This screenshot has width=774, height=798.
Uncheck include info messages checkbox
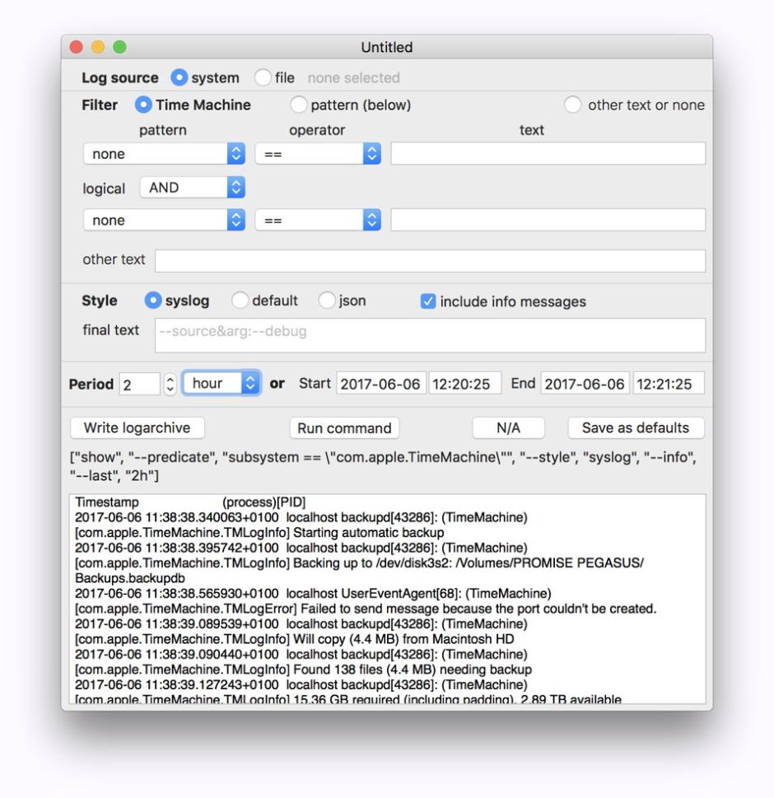click(x=427, y=301)
